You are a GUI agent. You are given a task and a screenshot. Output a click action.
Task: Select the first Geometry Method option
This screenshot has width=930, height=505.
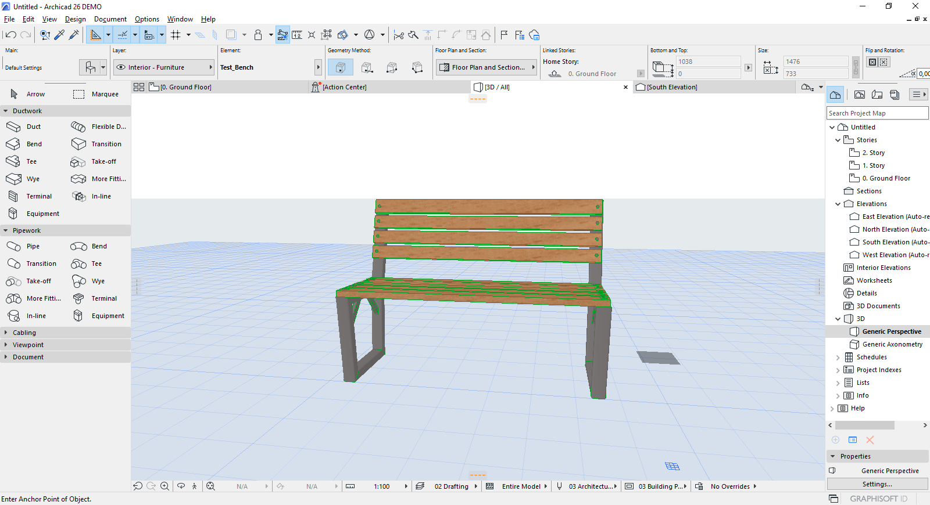click(x=341, y=67)
